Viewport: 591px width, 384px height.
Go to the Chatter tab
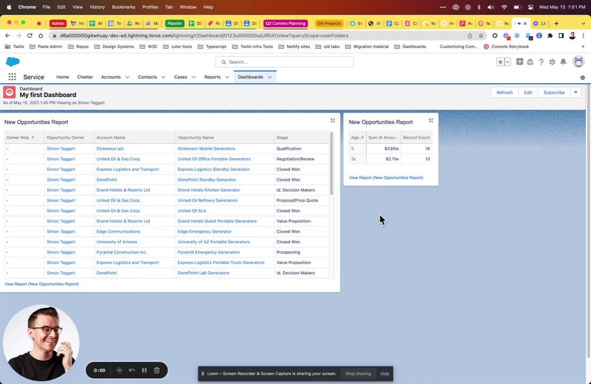tap(85, 77)
